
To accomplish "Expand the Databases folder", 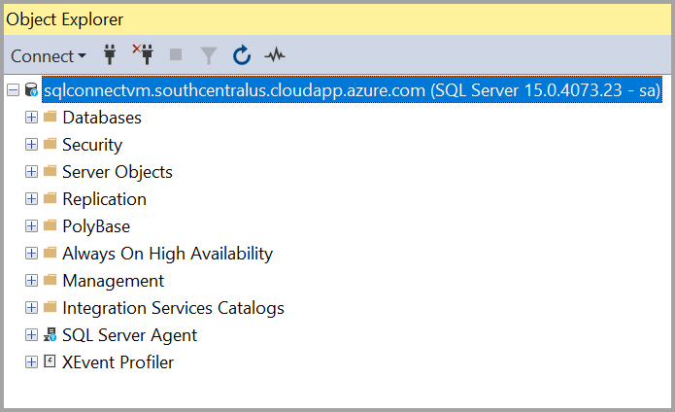I will [x=31, y=118].
